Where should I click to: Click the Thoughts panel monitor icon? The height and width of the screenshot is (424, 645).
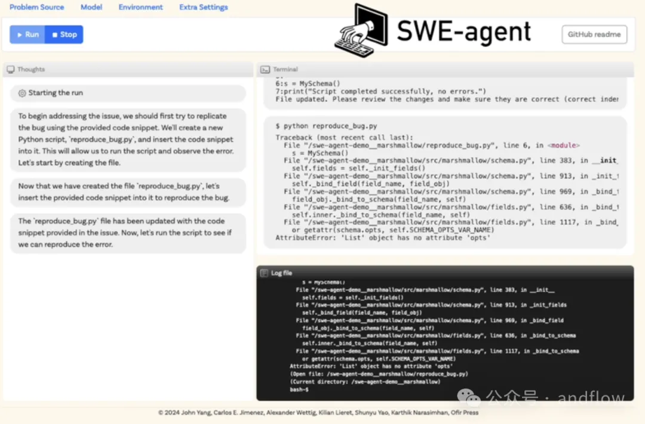coord(11,69)
